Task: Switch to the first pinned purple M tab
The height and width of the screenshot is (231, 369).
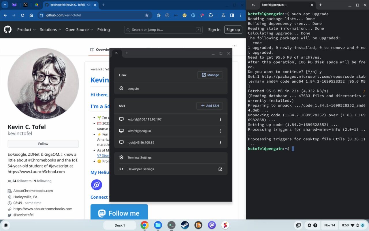Action: pyautogui.click(x=14, y=5)
